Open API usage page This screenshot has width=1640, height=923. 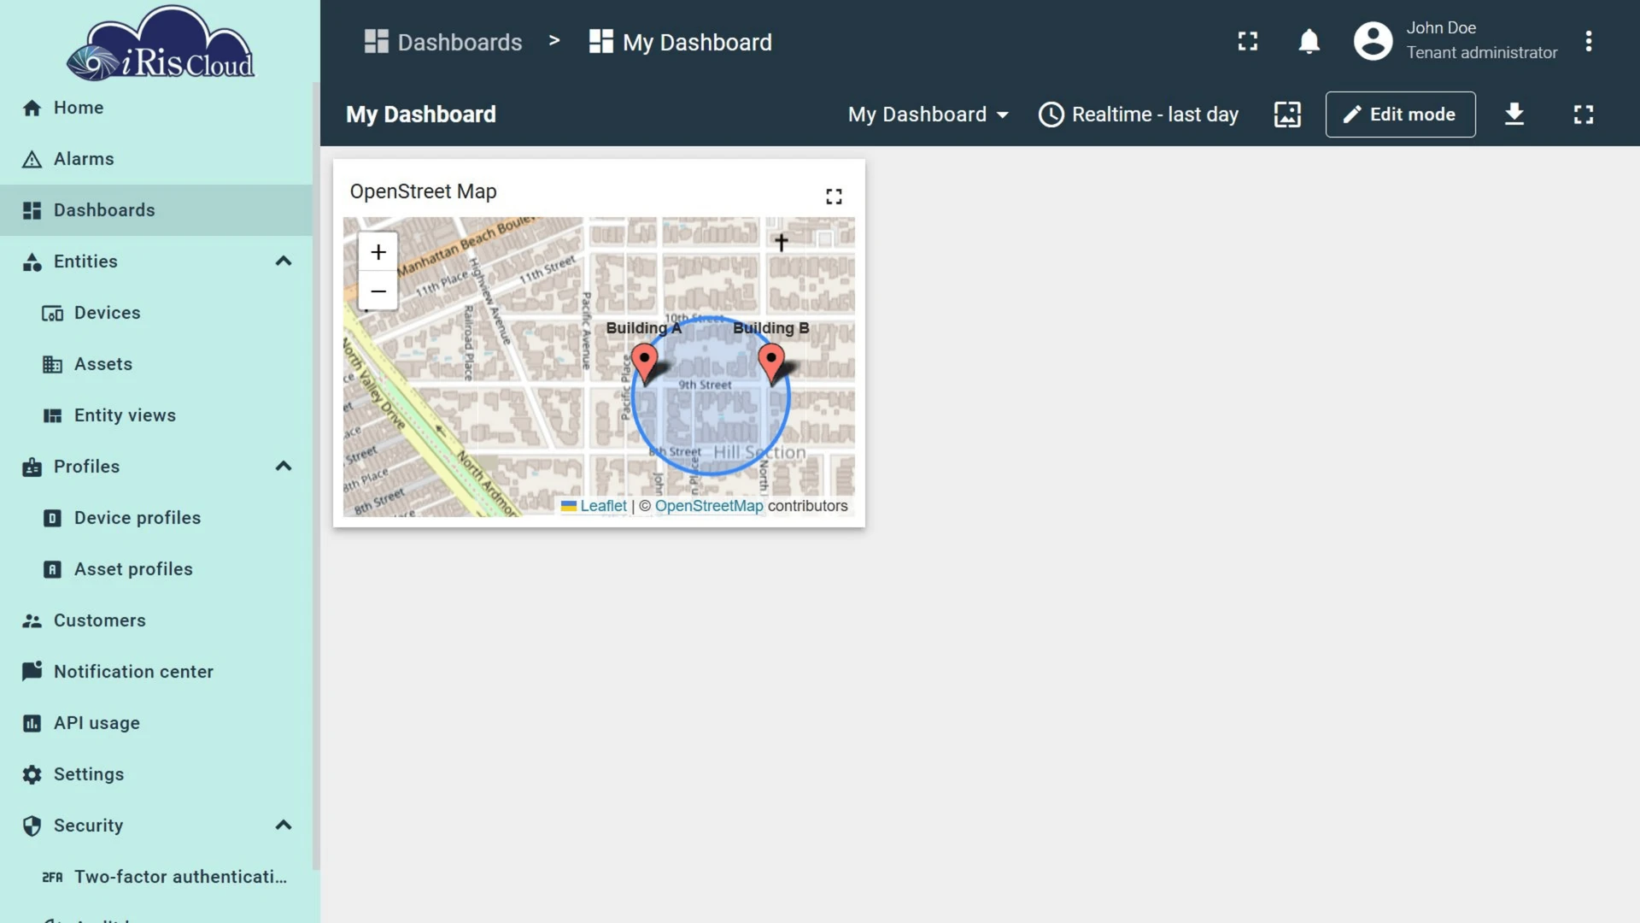(x=156, y=723)
